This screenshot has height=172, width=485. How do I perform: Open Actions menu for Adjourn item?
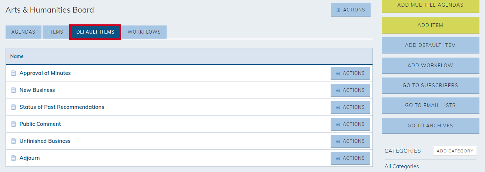350,158
